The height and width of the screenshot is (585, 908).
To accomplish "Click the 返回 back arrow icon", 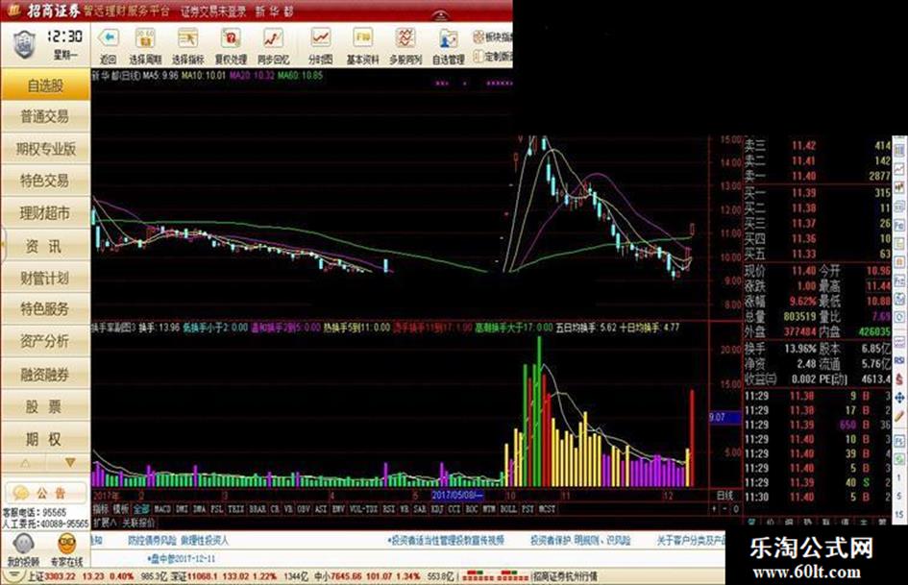I will pyautogui.click(x=109, y=38).
